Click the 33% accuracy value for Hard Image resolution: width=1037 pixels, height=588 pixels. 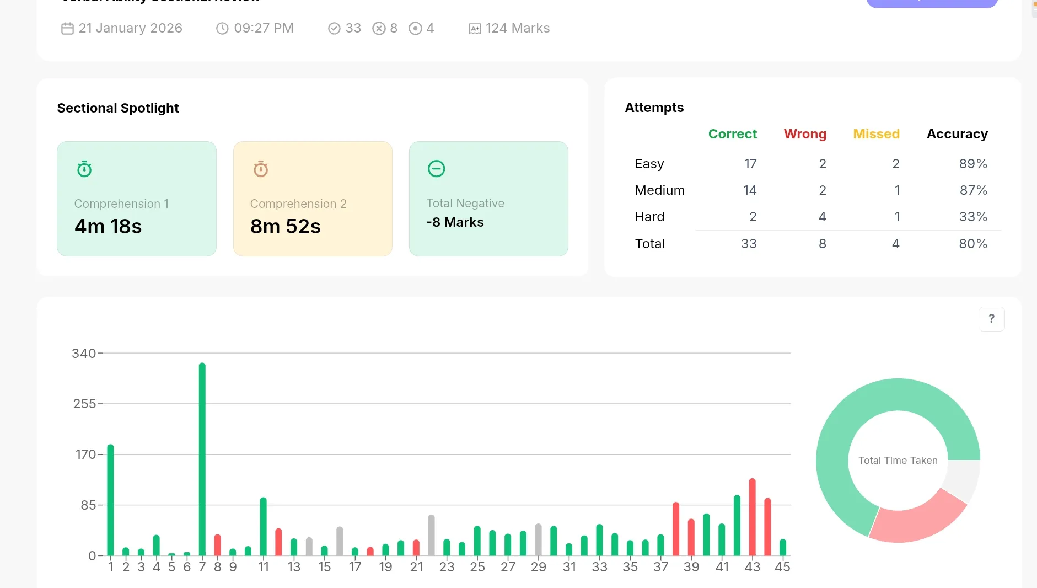pyautogui.click(x=973, y=217)
